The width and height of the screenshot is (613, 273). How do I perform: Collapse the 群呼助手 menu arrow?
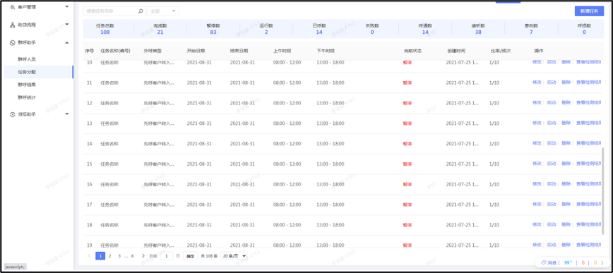[67, 42]
